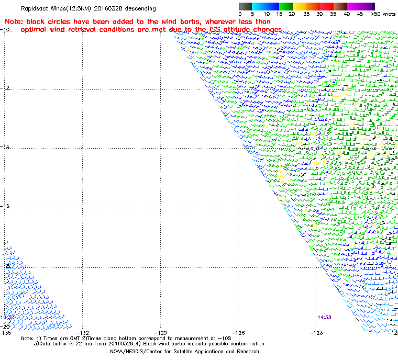Click the '-135' longitude axis label
This screenshot has width=398, height=360.
click(5, 333)
